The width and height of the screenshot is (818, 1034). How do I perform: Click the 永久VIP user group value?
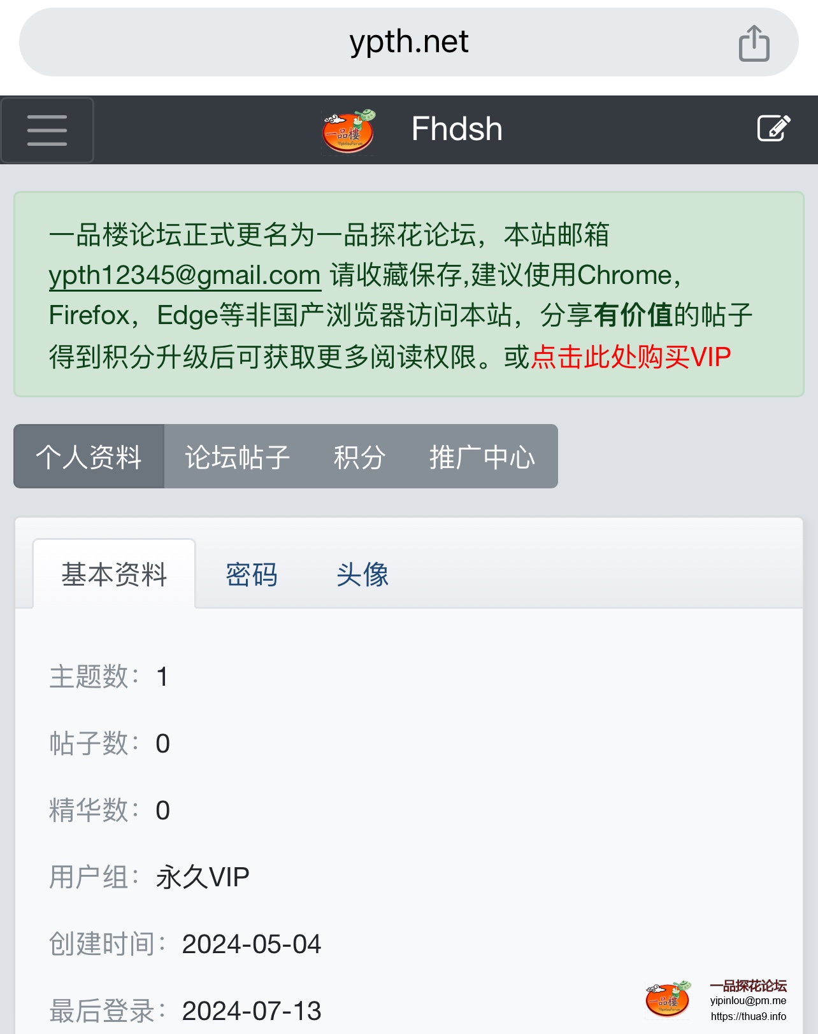pos(203,877)
